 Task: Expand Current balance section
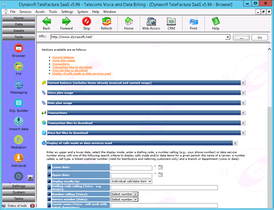pyautogui.click(x=243, y=83)
